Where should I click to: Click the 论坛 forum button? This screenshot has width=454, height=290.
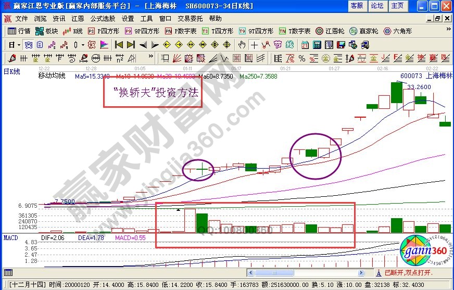tap(376, 6)
